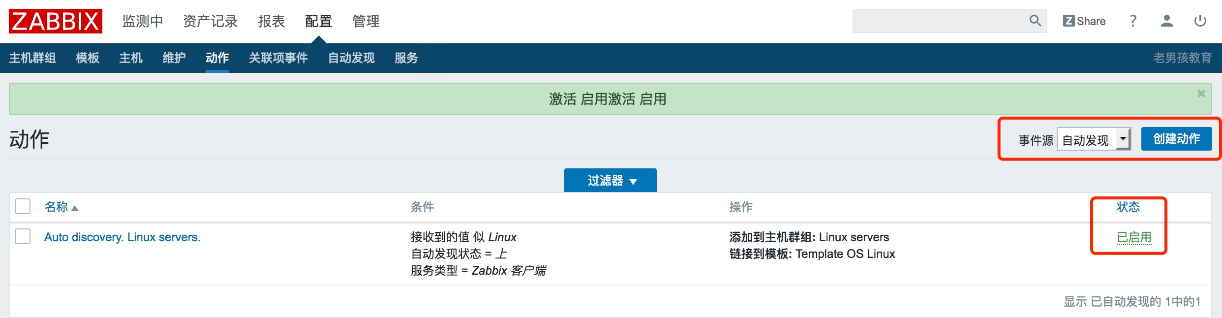Check the Auto discovery Linux servers row
This screenshot has width=1222, height=318.
(x=23, y=236)
